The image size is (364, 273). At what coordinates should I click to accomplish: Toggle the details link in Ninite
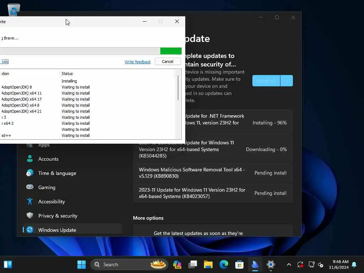coord(5,61)
